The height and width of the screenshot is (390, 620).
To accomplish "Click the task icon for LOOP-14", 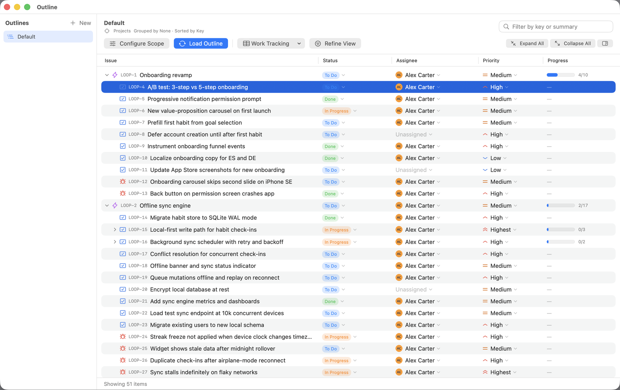I will [123, 218].
